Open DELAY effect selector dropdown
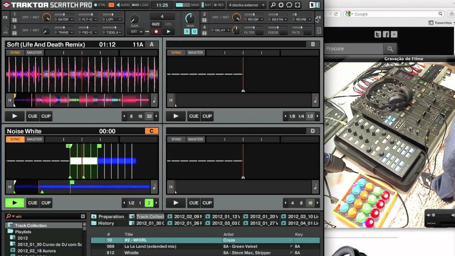 tap(228, 30)
